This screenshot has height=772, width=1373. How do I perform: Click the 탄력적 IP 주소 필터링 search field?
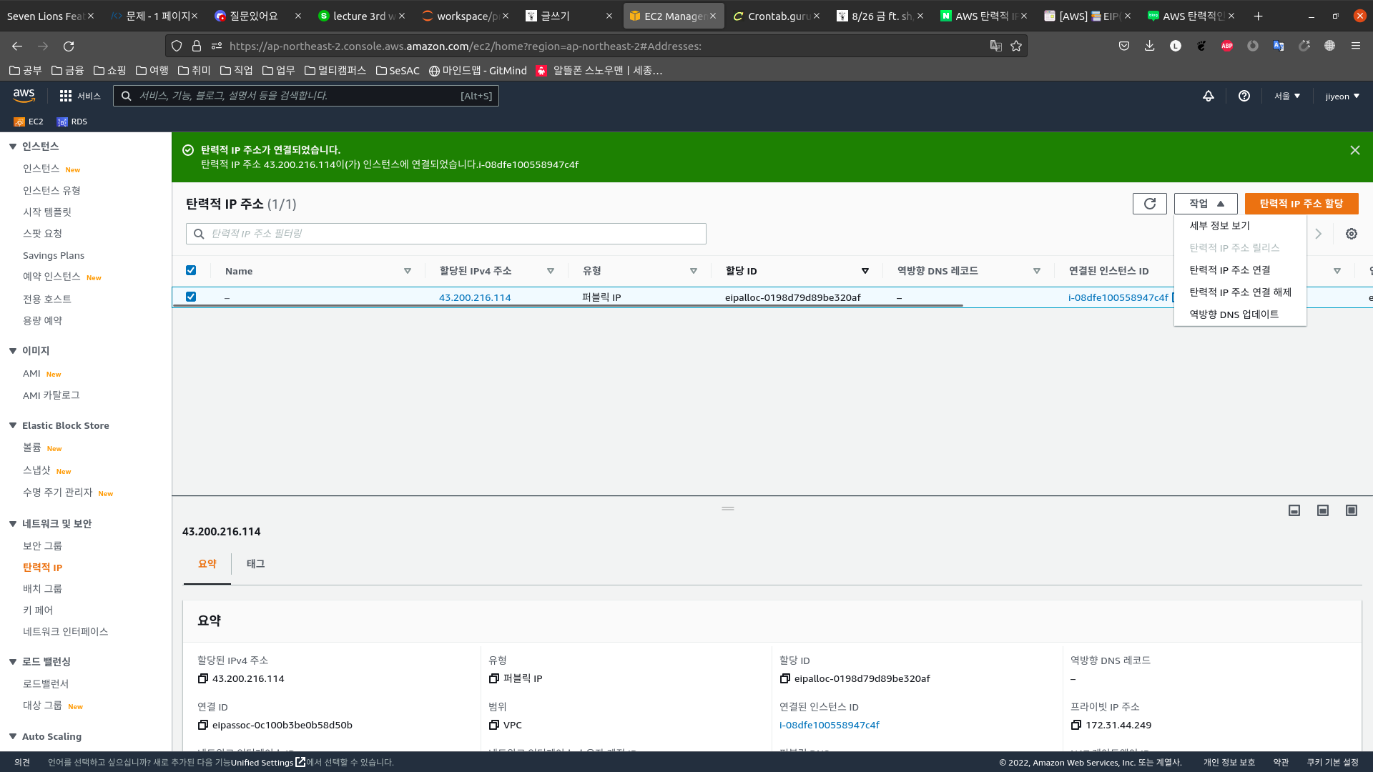(446, 234)
